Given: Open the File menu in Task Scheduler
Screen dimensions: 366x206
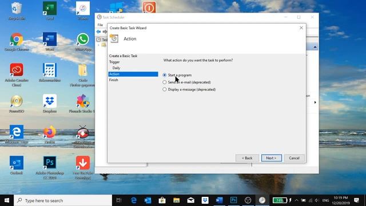Looking at the screenshot, I should click(100, 25).
